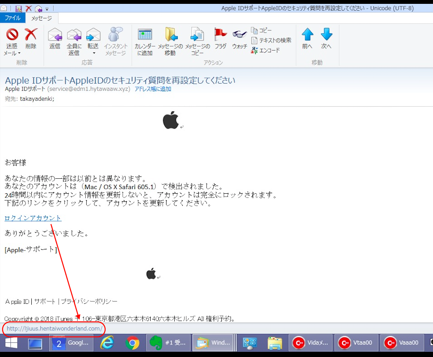
Task: Click the quick access delete X icon
Action: [28, 9]
